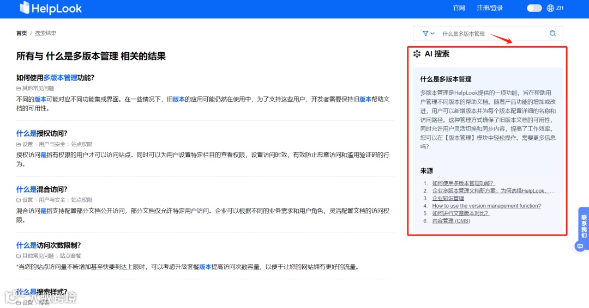Go to 首页 breadcrumb

pos(21,33)
